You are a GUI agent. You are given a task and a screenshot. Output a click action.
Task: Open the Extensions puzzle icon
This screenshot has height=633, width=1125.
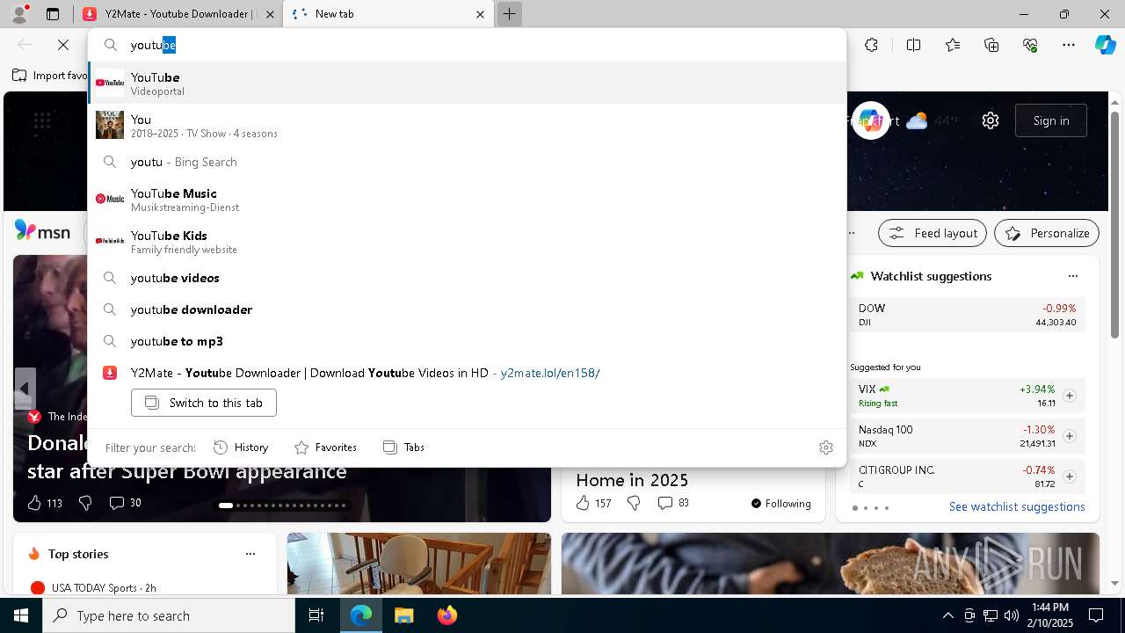[871, 45]
